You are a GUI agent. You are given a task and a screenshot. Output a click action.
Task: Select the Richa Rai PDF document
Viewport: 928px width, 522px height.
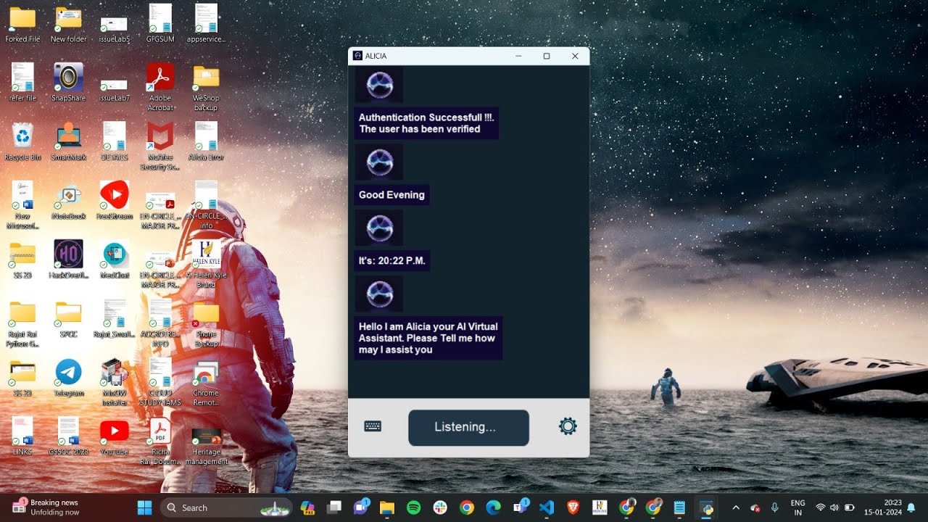[160, 441]
